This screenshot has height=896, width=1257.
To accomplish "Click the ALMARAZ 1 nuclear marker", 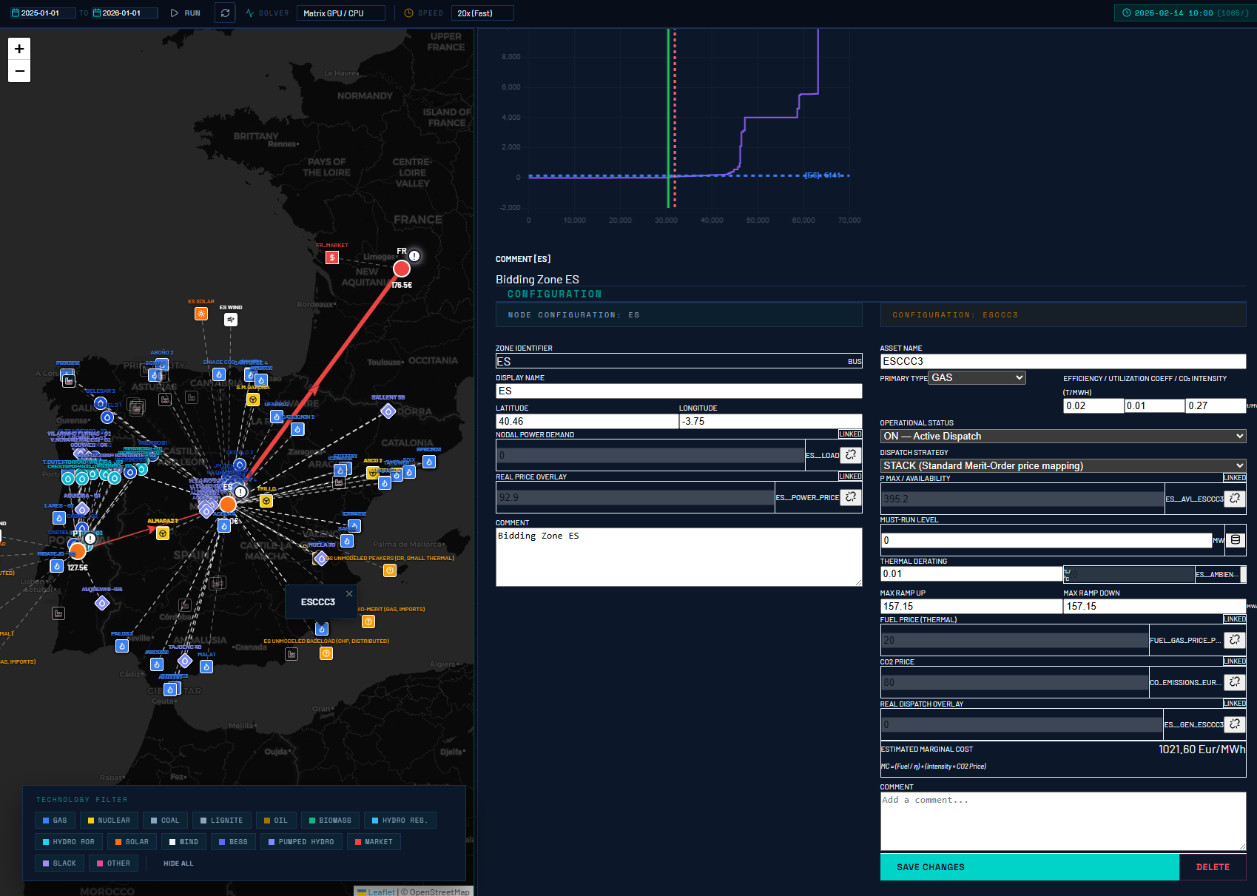I will 163,533.
